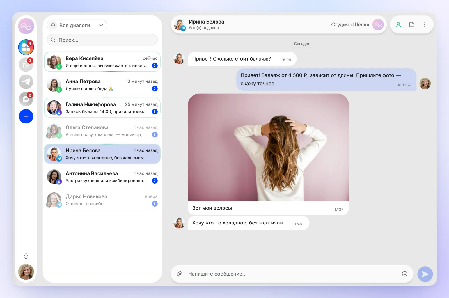Click the reply about балаяж от 4 500 ₽
This screenshot has width=449, height=298.
point(326,79)
